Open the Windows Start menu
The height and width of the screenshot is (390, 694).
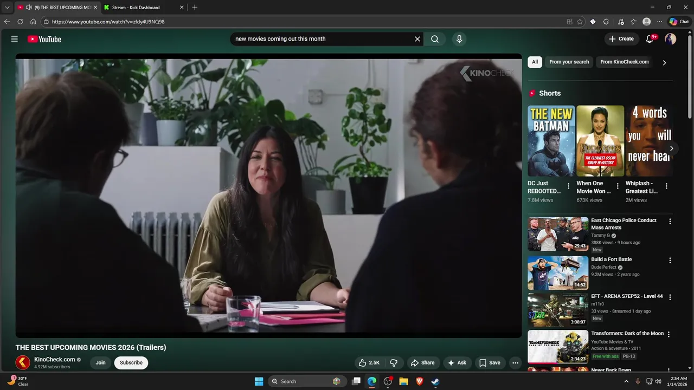[x=259, y=381]
